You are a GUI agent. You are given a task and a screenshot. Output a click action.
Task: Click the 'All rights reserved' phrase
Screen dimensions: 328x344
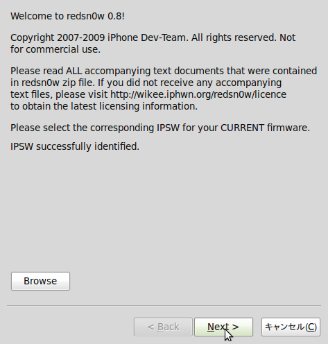(x=234, y=37)
